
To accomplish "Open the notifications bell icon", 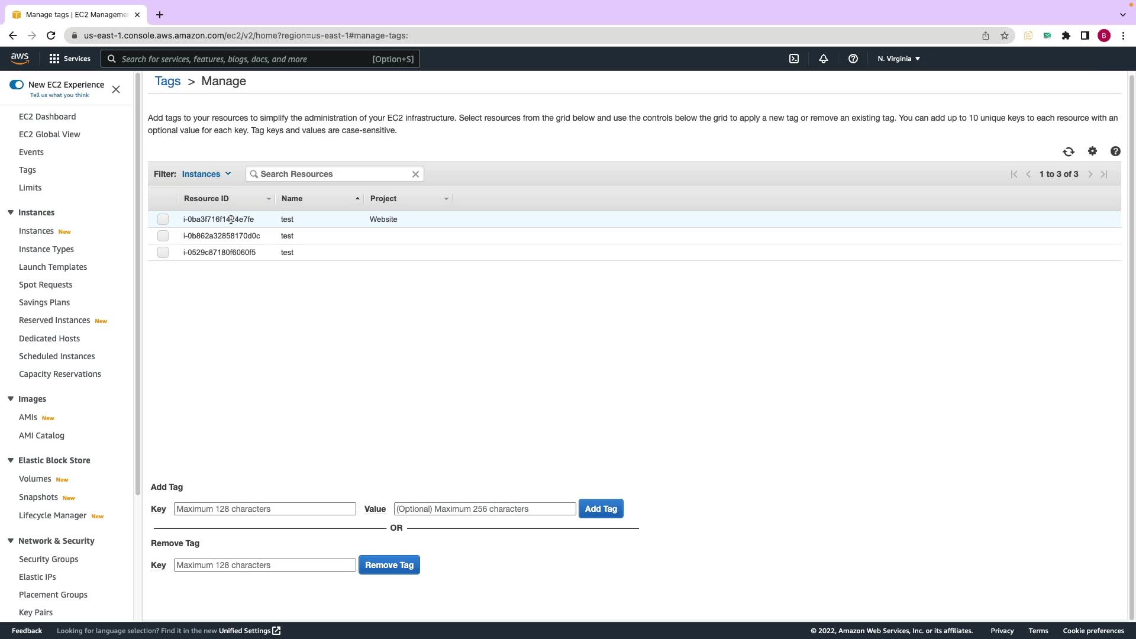I will click(823, 59).
